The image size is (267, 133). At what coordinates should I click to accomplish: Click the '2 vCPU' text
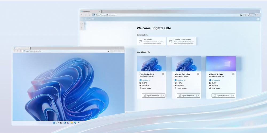point(214,83)
